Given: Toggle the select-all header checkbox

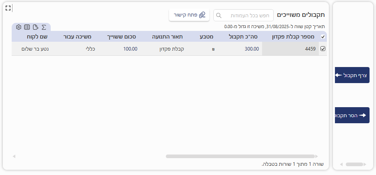Looking at the screenshot, I should [322, 37].
